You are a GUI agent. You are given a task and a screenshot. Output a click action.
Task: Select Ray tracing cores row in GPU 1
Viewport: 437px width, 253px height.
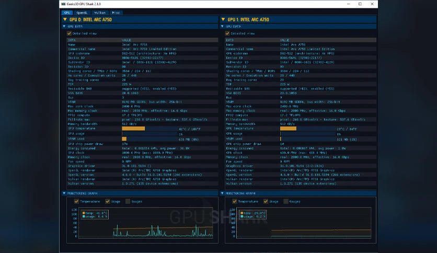pos(301,80)
